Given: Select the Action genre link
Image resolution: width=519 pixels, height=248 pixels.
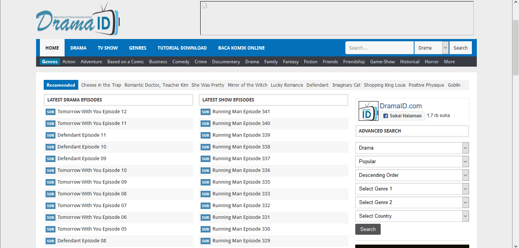Looking at the screenshot, I should pos(69,62).
